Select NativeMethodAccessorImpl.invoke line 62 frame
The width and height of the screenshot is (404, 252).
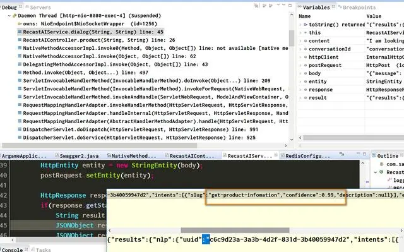(109, 56)
